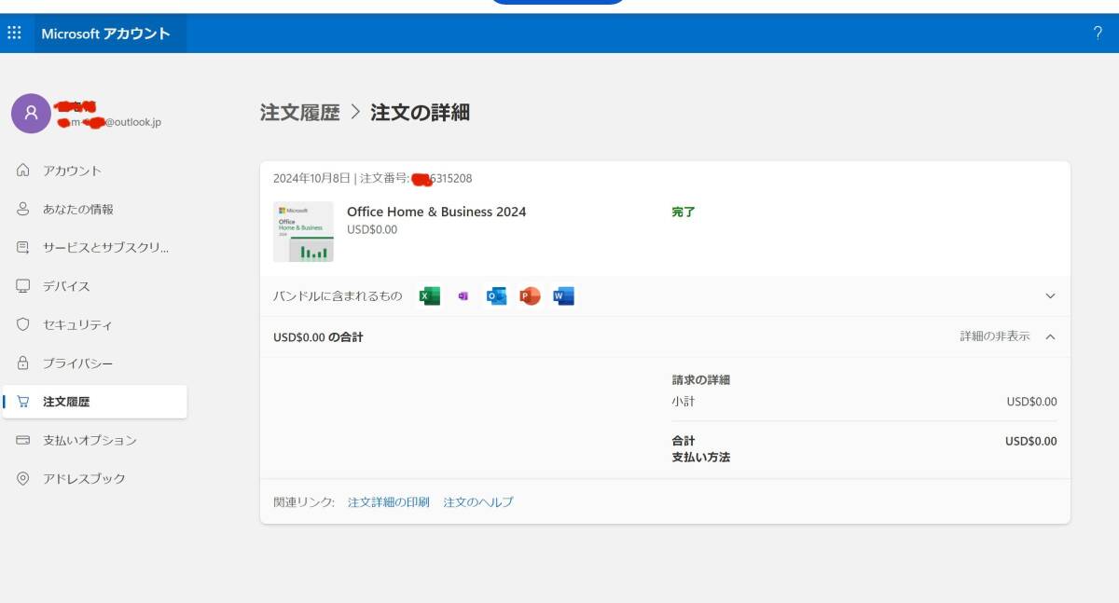Click the 詳細の非表示 label
This screenshot has width=1119, height=603.
tap(995, 336)
